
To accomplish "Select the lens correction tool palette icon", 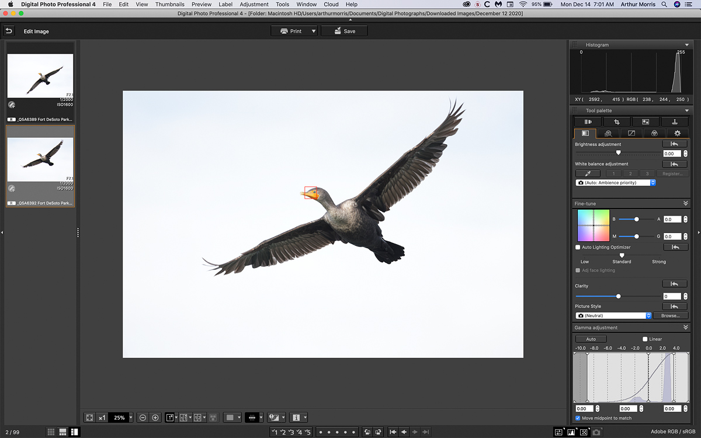I will (x=588, y=121).
